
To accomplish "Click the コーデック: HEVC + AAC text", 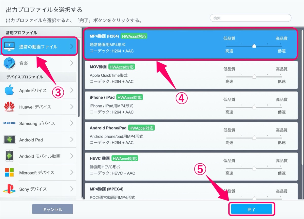I will (x=112, y=173).
